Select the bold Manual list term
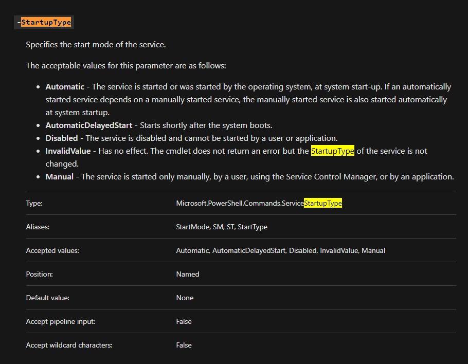Image resolution: width=468 pixels, height=364 pixels. [59, 177]
